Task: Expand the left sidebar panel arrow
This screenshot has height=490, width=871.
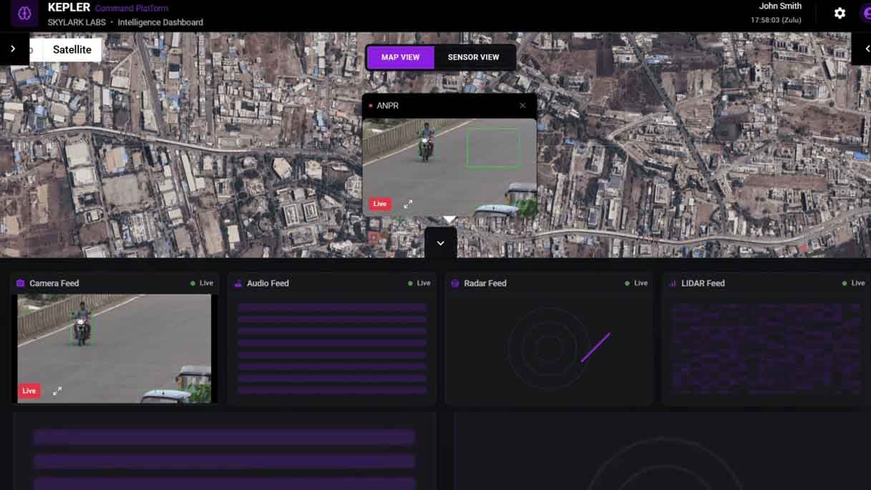Action: tap(13, 49)
